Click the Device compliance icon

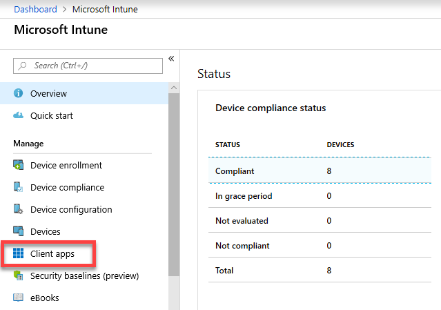tap(19, 188)
